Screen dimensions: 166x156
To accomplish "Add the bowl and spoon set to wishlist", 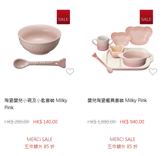I will click(x=70, y=72).
